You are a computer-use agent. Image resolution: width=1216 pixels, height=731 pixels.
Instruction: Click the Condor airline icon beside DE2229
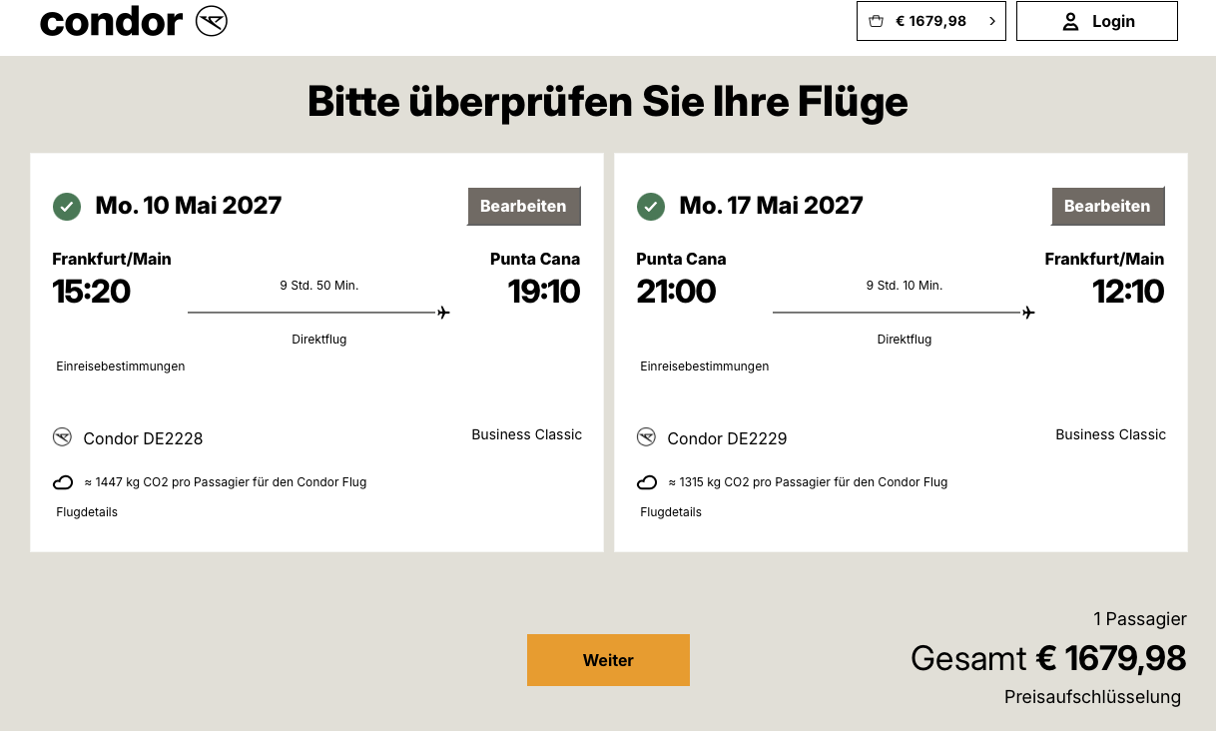(x=647, y=437)
